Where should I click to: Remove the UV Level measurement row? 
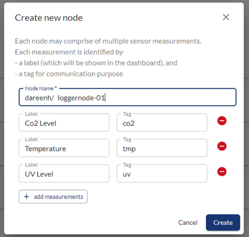[222, 172]
